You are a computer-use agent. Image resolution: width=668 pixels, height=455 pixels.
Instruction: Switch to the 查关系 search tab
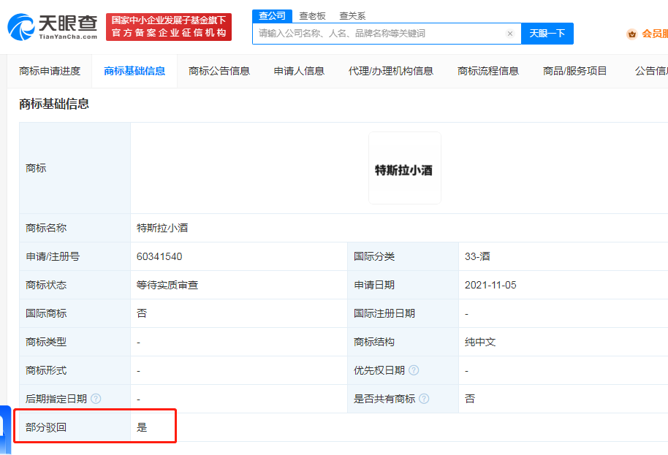[x=353, y=15]
